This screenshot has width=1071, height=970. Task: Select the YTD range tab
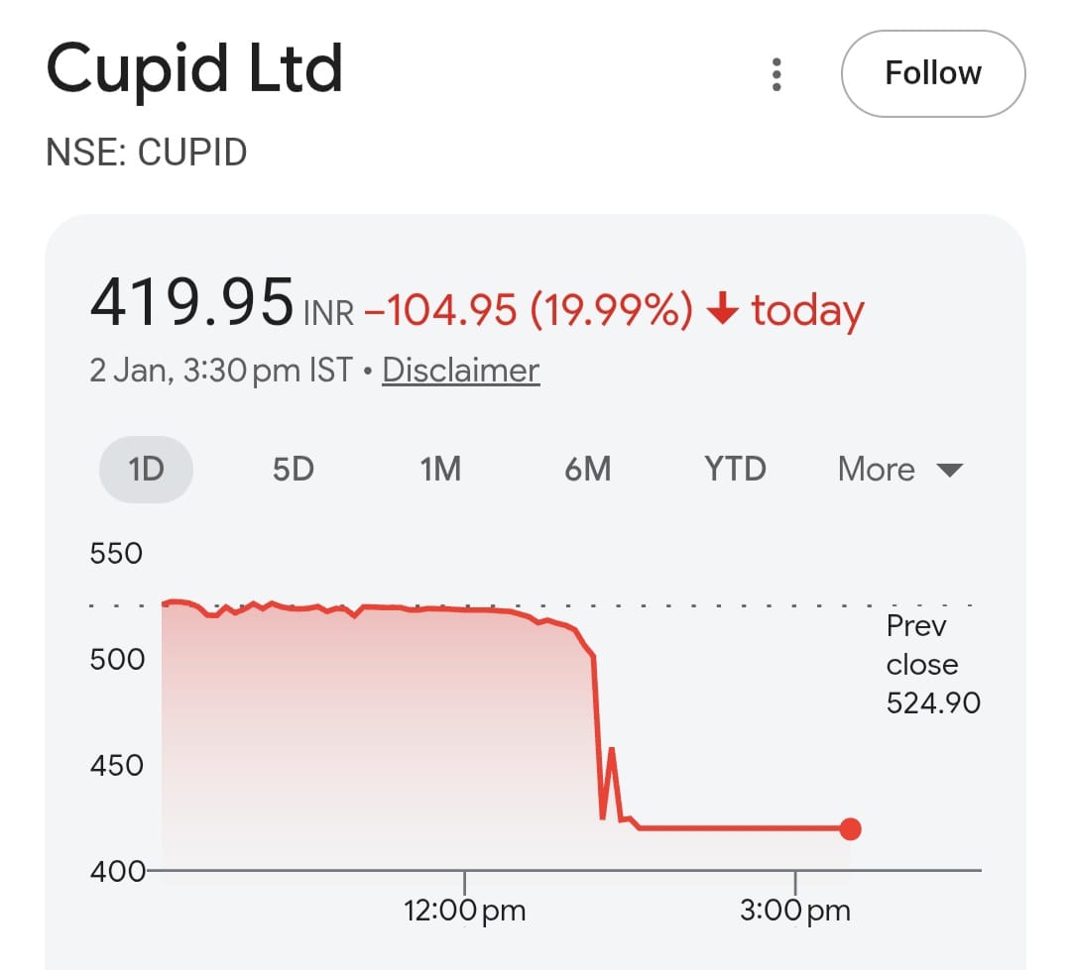pos(735,469)
